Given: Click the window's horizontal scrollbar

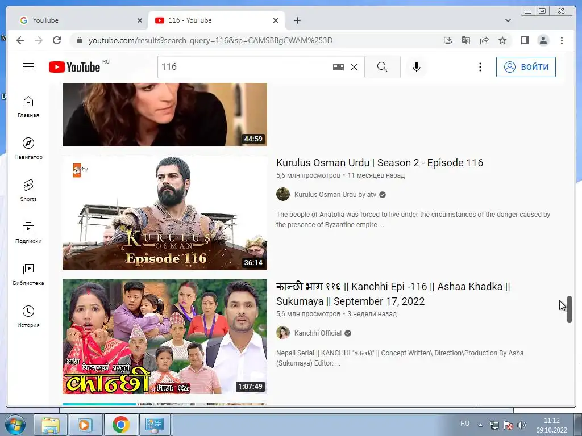Looking at the screenshot, I should 286,410.
